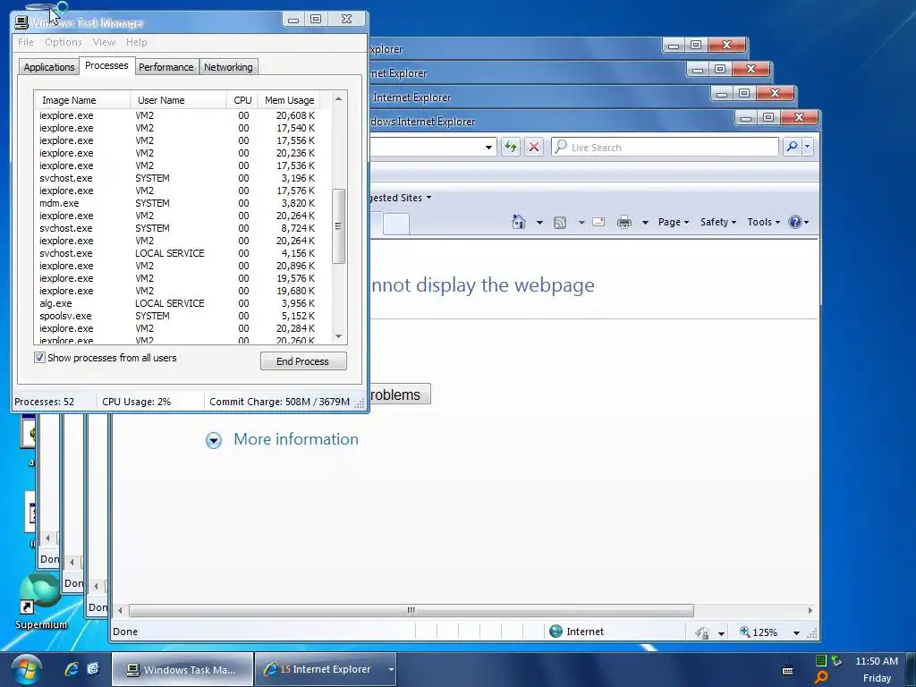
Task: Click pinned Internet Explorer icon in taskbar
Action: click(x=72, y=669)
